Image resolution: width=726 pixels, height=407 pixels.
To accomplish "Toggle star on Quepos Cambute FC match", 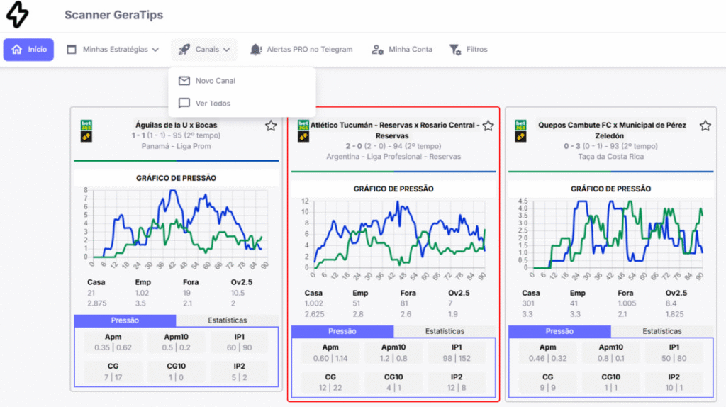I will coord(705,126).
